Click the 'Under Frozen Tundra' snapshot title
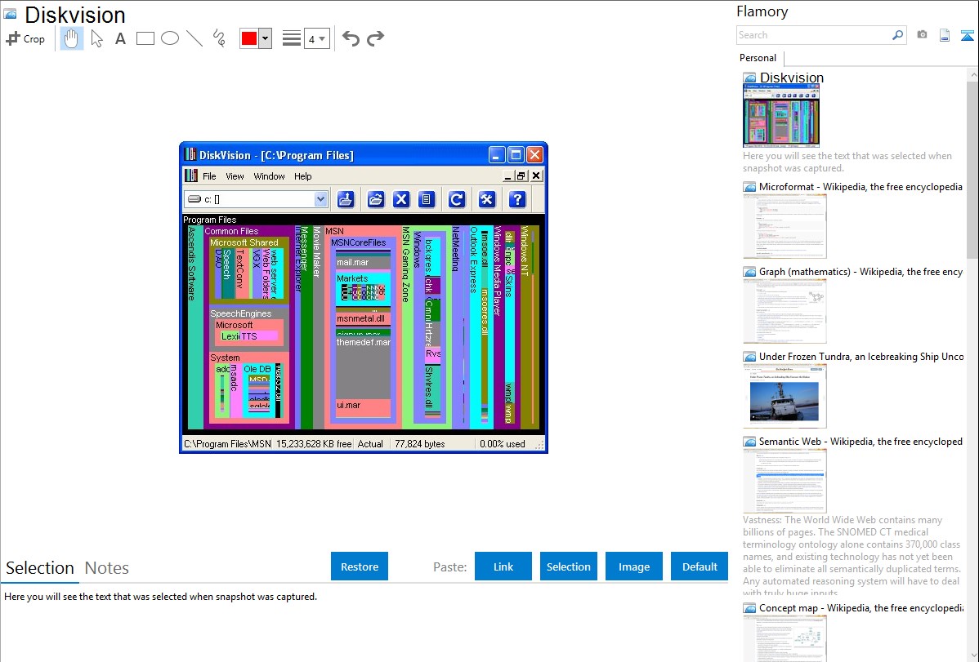 tap(861, 356)
